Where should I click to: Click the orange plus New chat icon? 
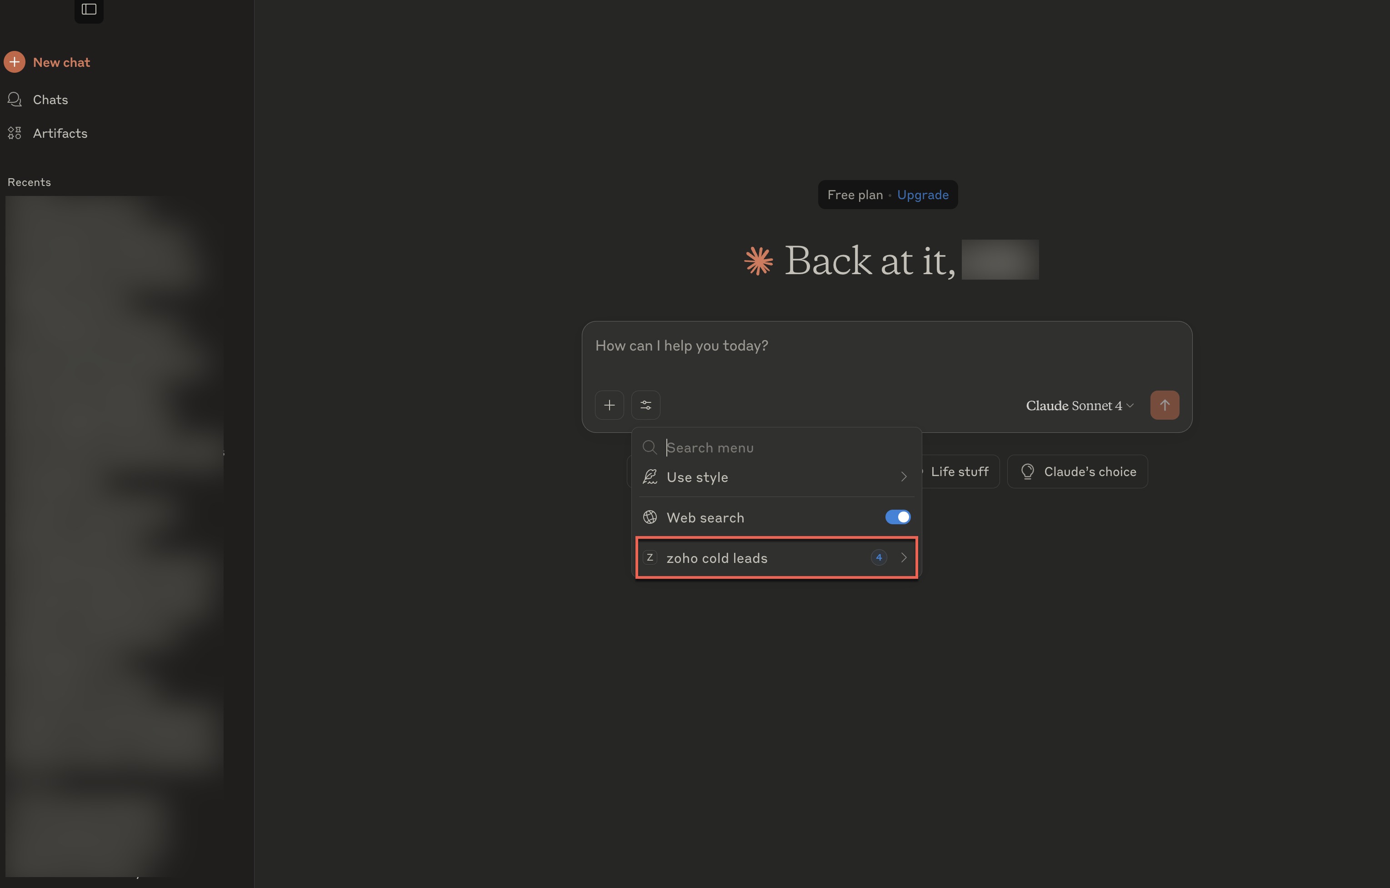point(15,62)
